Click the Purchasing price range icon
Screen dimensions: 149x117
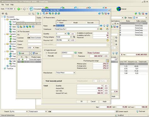coord(108,61)
